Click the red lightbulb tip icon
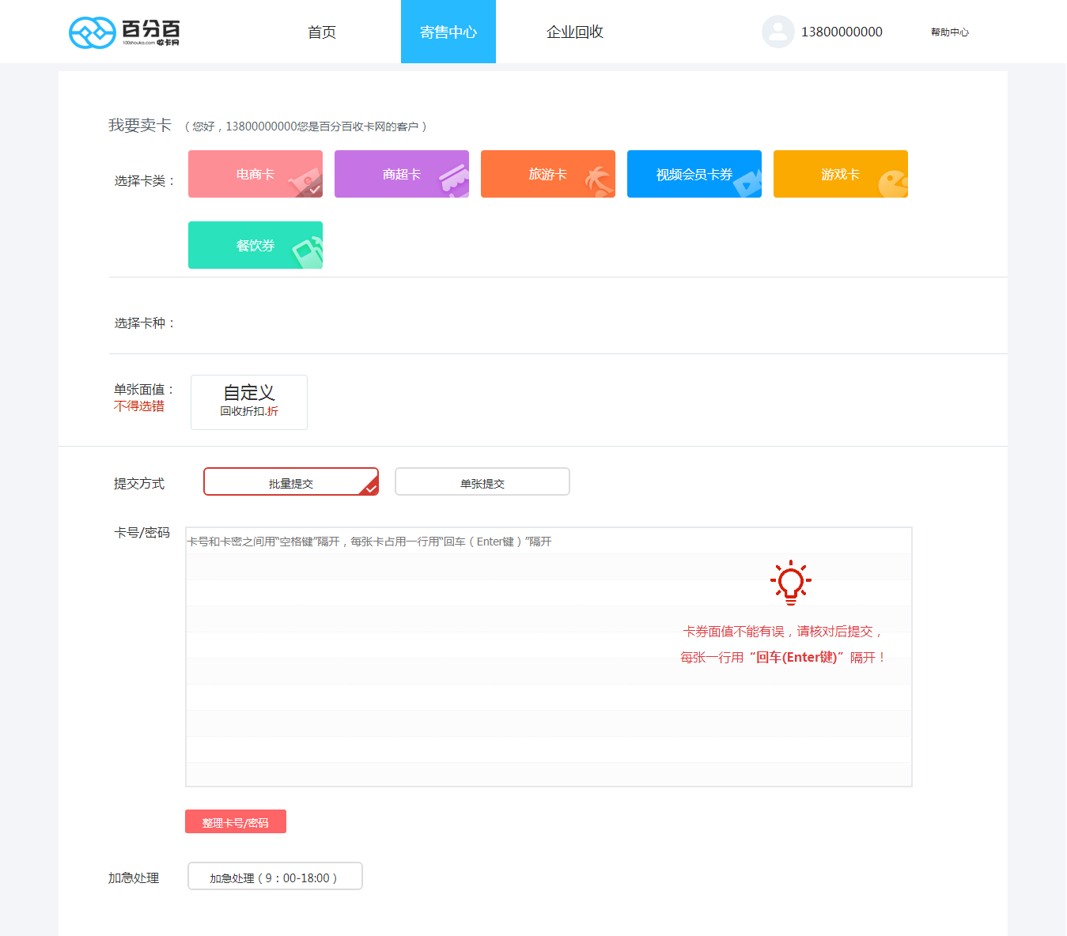This screenshot has width=1067, height=936. (790, 583)
